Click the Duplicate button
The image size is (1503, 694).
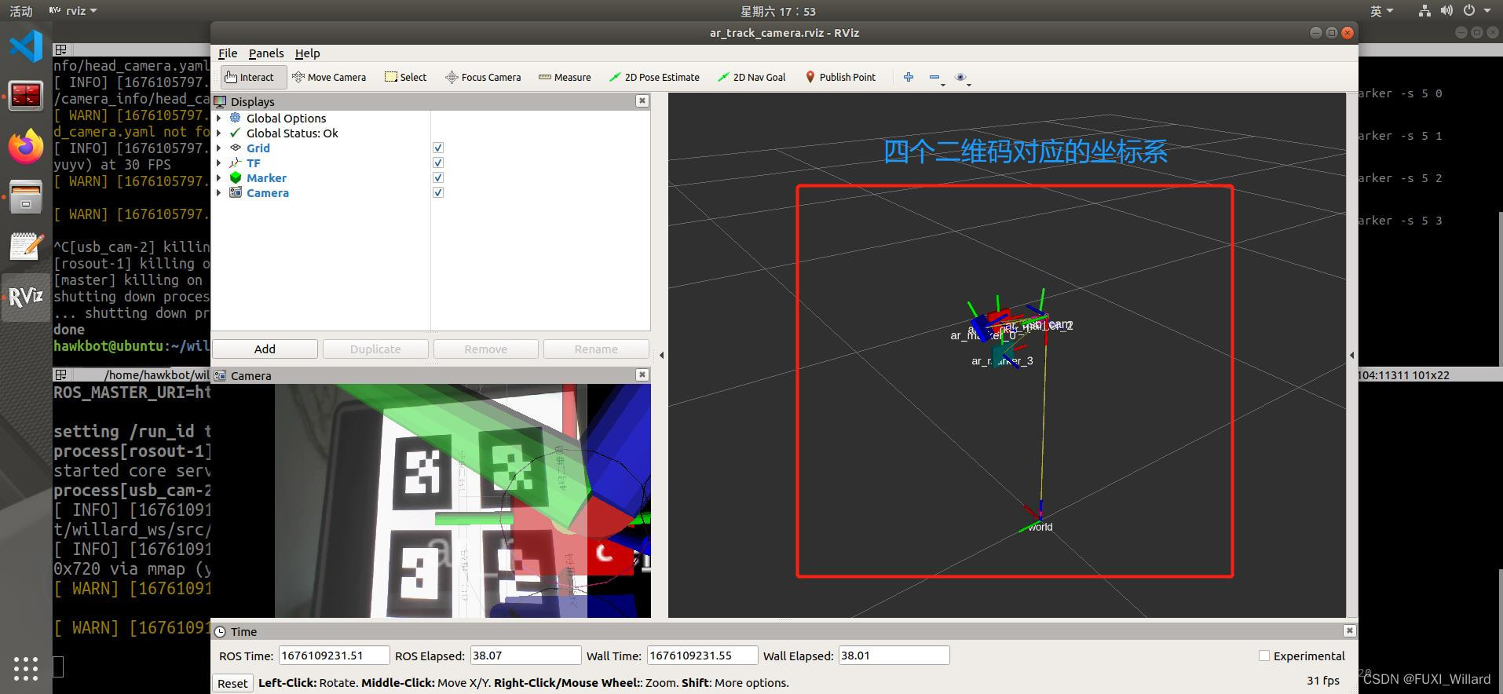coord(375,349)
